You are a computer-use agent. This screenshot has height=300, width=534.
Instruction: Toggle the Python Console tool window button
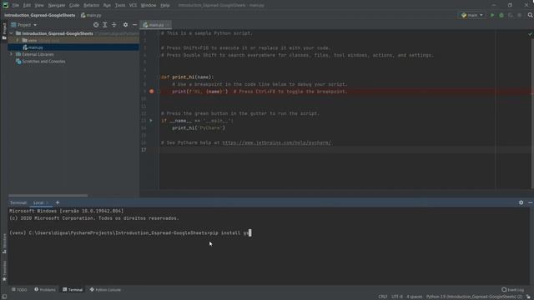pyautogui.click(x=105, y=290)
